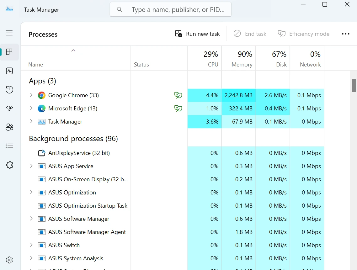The height and width of the screenshot is (270, 357).
Task: Expand Microsoft Edge process group
Action: coord(31,108)
